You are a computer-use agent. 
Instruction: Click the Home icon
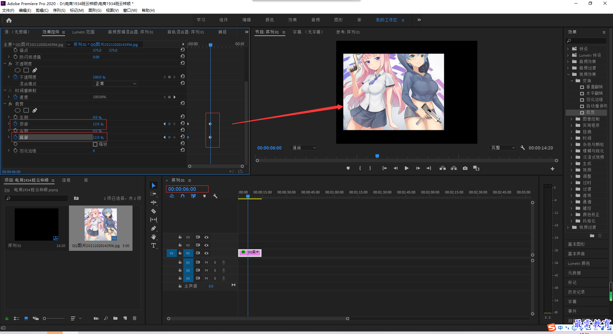pos(9,20)
